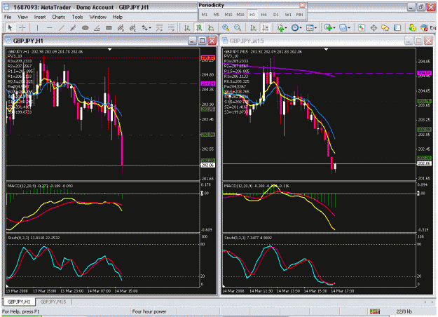Switch chart to candlestick mode

pos(199,27)
